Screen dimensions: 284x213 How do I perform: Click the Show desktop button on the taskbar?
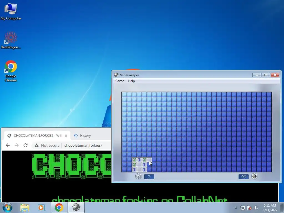[x=282, y=207]
